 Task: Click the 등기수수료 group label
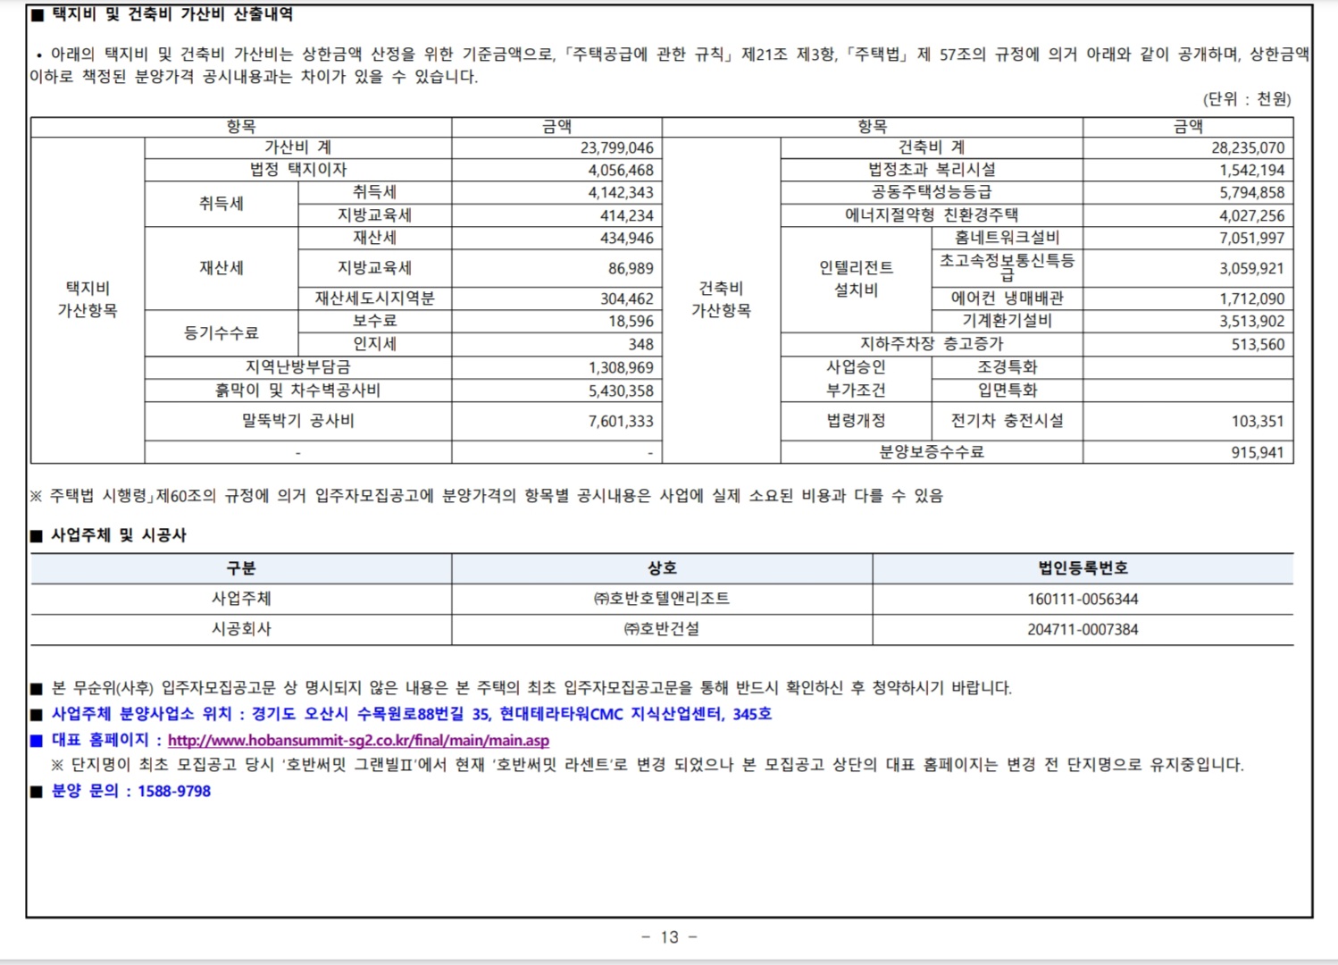221,333
